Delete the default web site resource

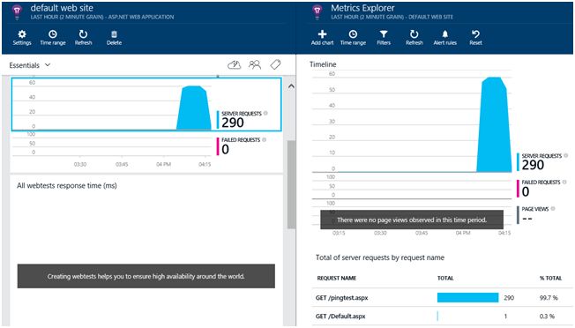pyautogui.click(x=114, y=38)
